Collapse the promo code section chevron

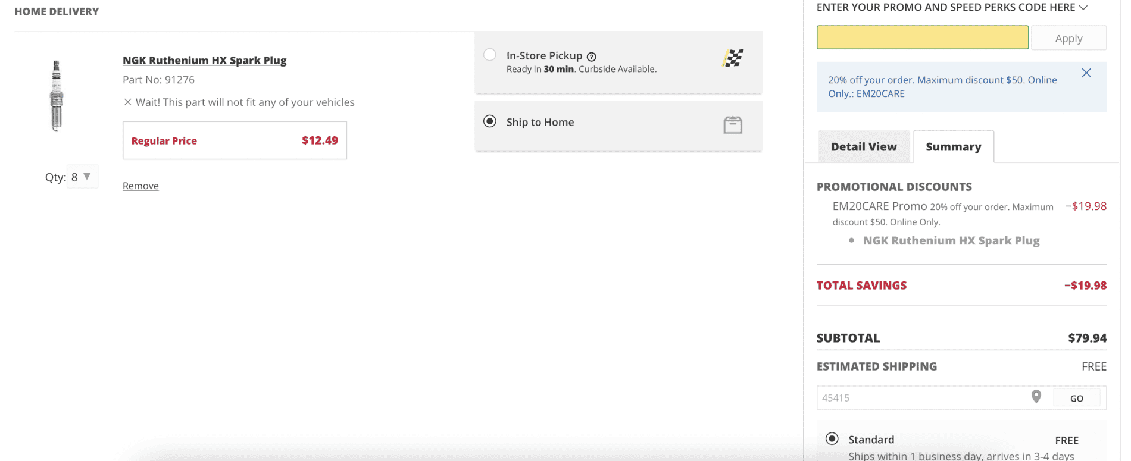click(x=1083, y=7)
